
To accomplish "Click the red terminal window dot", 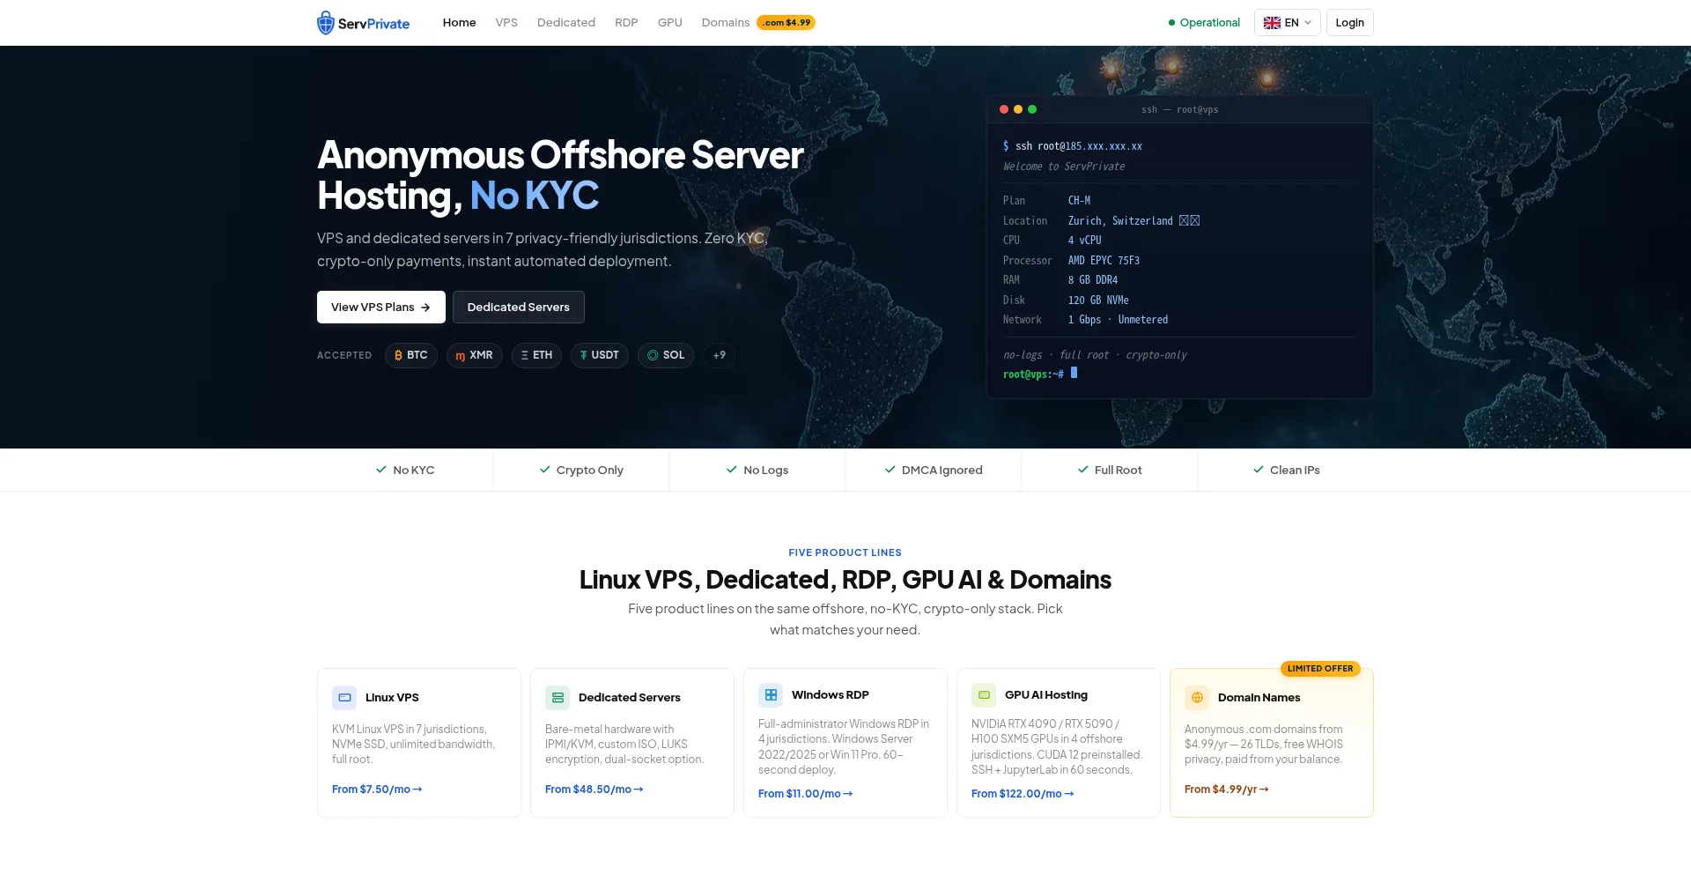I will [x=1004, y=109].
